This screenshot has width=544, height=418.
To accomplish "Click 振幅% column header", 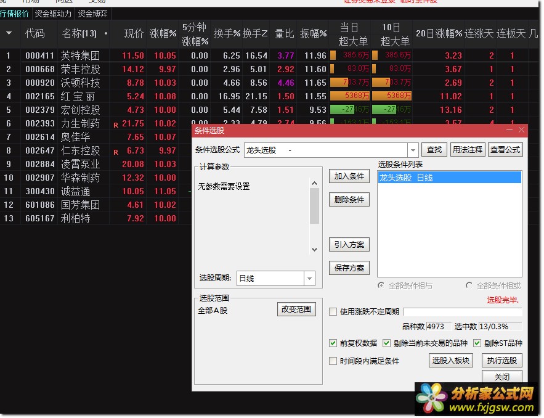I will (314, 34).
